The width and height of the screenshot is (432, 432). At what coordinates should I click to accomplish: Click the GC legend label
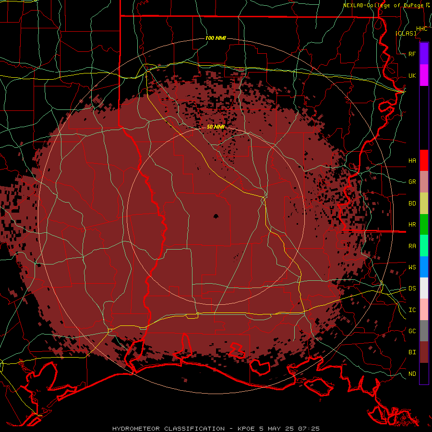coord(412,331)
